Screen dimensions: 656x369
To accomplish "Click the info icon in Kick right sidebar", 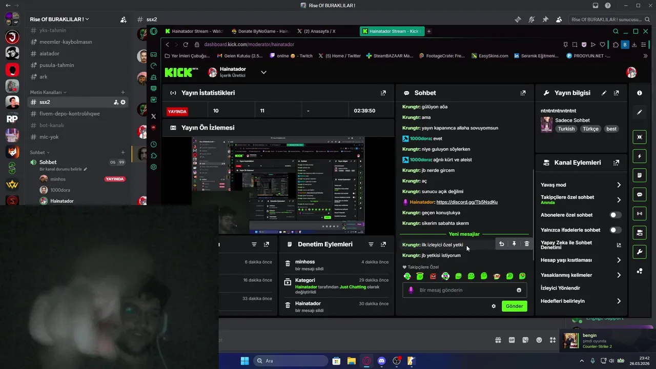I will 640,93.
